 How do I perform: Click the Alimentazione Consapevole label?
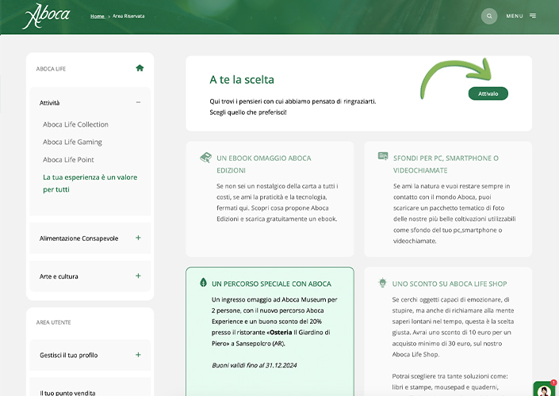point(78,238)
